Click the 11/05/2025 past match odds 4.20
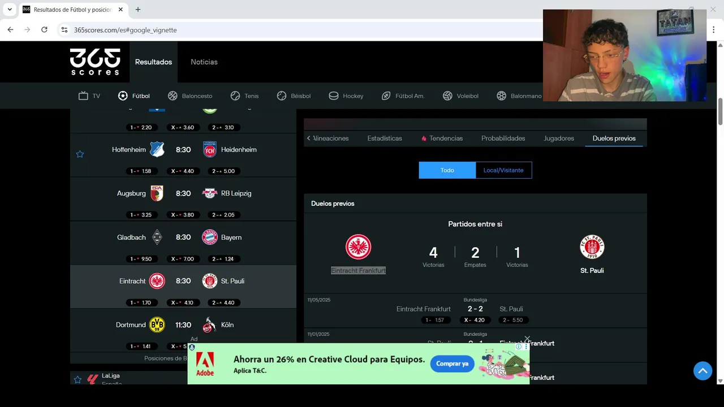This screenshot has width=724, height=407. click(x=475, y=320)
